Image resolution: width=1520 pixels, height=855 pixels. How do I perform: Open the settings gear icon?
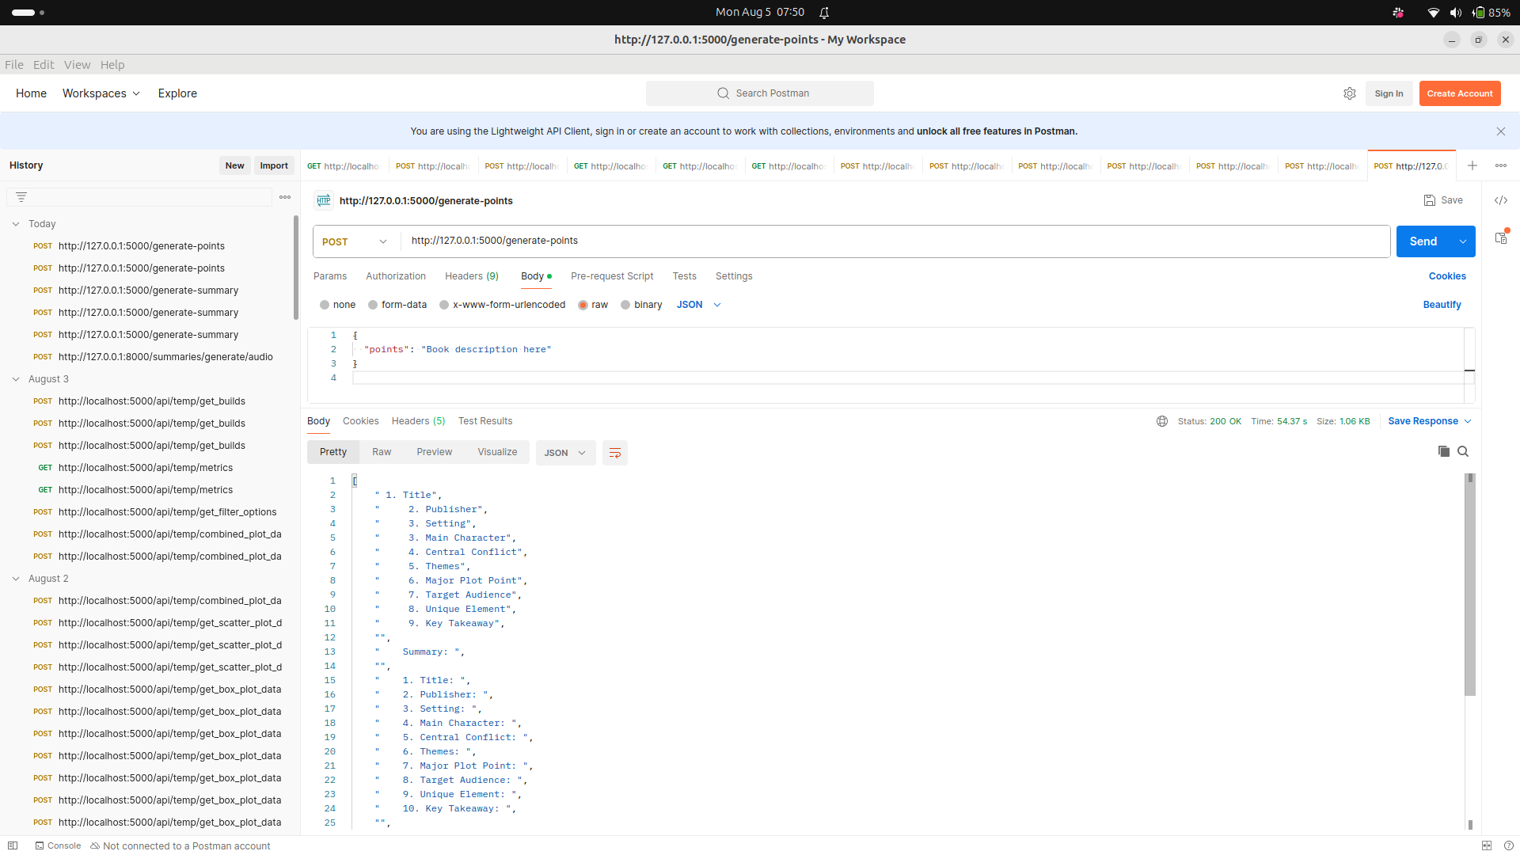tap(1350, 93)
